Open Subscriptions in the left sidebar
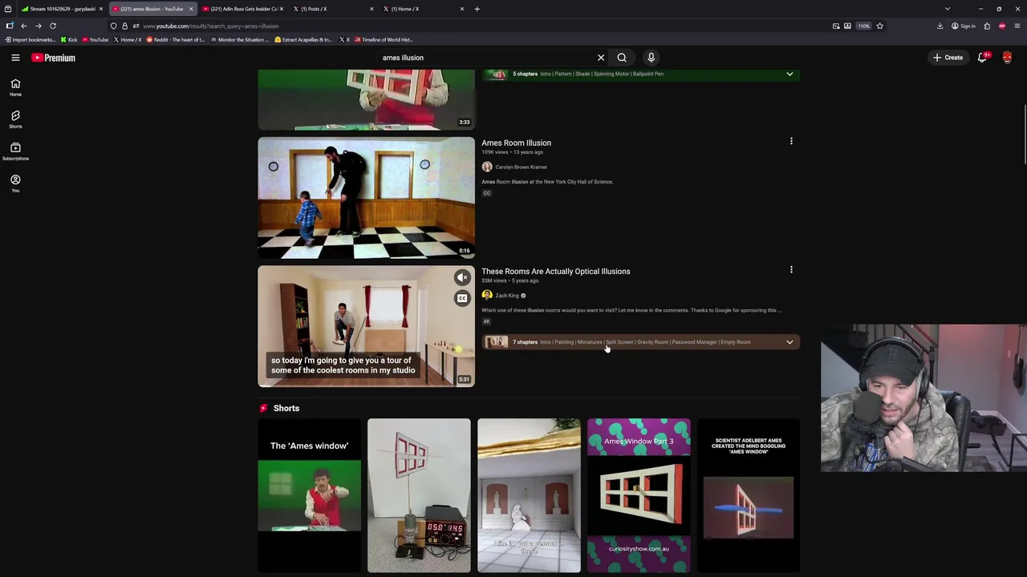 [x=15, y=151]
